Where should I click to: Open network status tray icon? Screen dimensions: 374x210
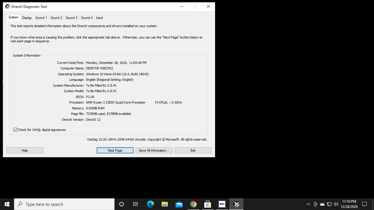[329, 204]
